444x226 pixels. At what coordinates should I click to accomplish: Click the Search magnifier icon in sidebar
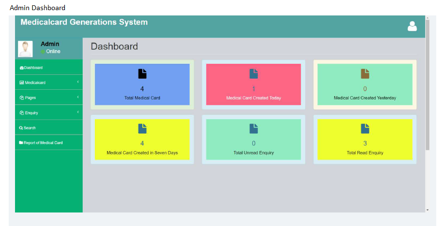coord(21,128)
